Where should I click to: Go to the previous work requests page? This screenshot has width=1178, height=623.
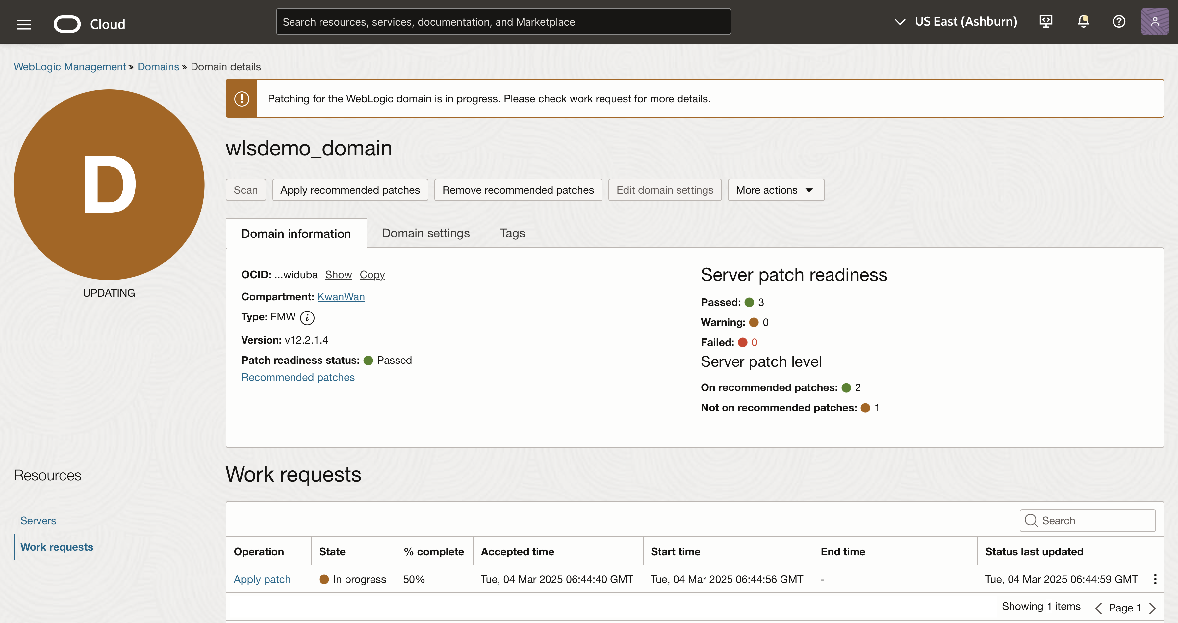(x=1098, y=608)
